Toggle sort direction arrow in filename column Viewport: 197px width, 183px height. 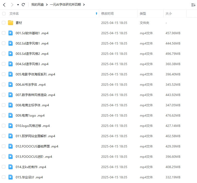pyautogui.click(x=97, y=13)
